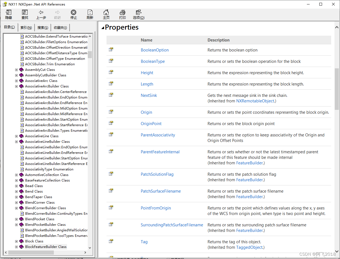
Task: Click the page icon of AssociativityType Enumeration
Action: pos(22,169)
